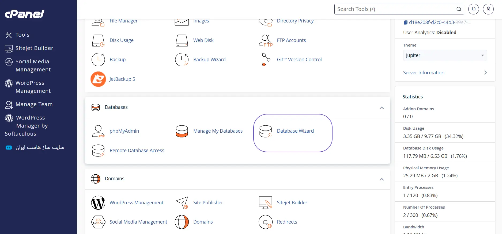Open the Directory Privacy link

(295, 21)
